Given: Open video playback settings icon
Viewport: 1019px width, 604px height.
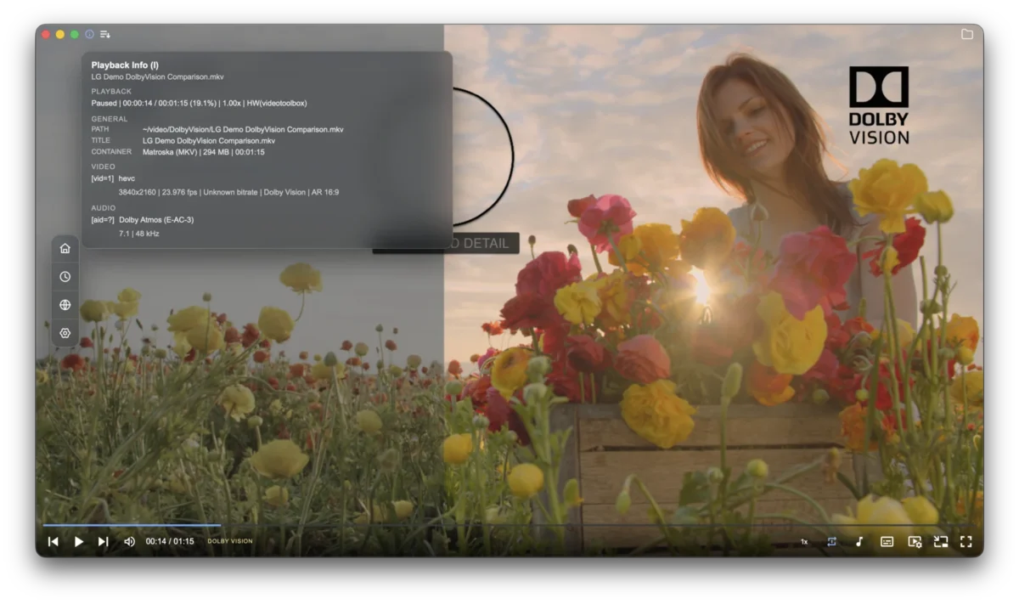Looking at the screenshot, I should coord(915,541).
